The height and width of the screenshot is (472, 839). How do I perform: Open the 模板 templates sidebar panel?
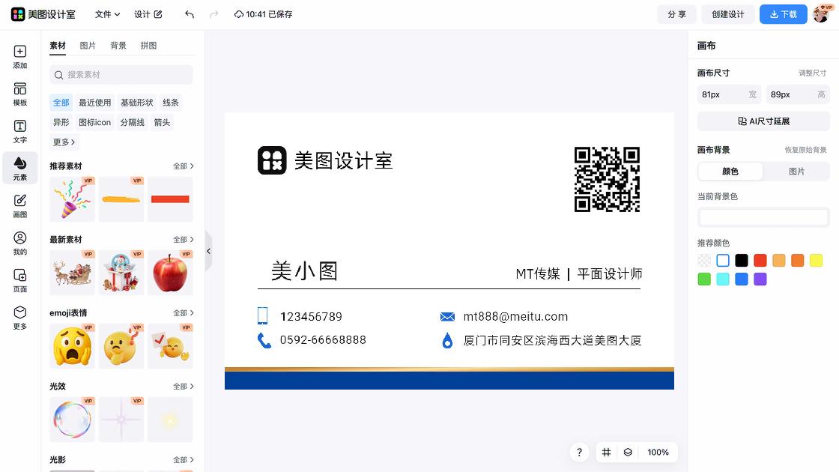pyautogui.click(x=19, y=94)
